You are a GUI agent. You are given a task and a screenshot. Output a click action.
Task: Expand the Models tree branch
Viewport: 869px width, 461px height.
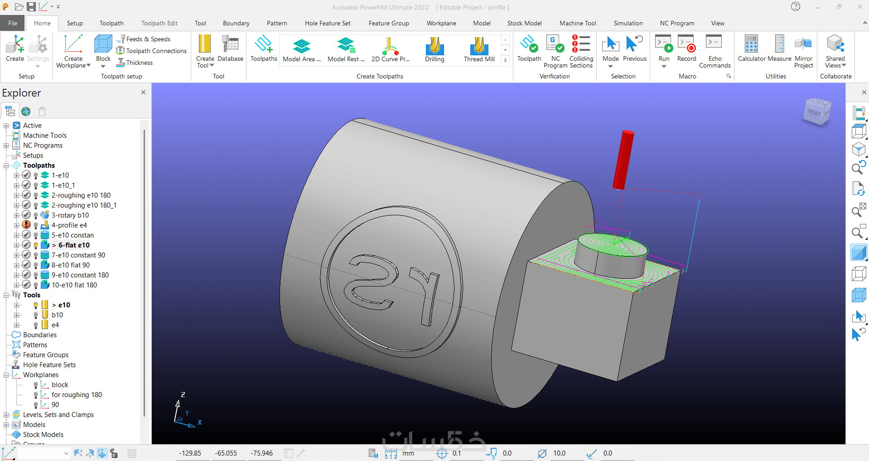(6, 425)
